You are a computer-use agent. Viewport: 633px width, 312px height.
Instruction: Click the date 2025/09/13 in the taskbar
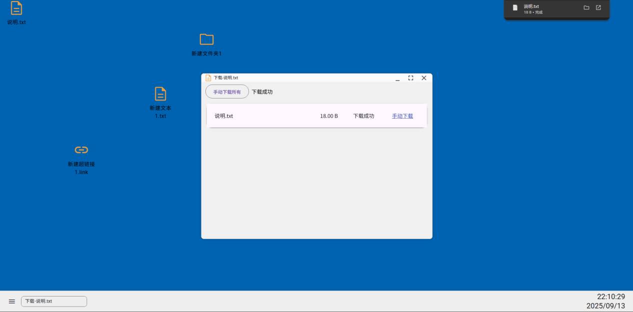tap(605, 306)
